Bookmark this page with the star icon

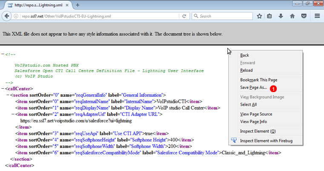point(259,16)
